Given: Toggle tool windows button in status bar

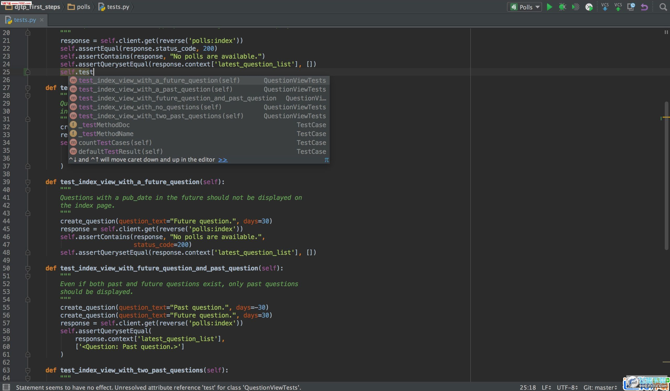Looking at the screenshot, I should (x=6, y=387).
